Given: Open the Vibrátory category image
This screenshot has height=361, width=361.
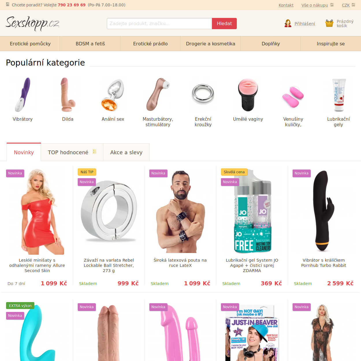Looking at the screenshot, I should click(23, 95).
